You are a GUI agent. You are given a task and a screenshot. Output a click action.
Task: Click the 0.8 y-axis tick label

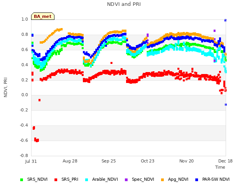pos(25,35)
